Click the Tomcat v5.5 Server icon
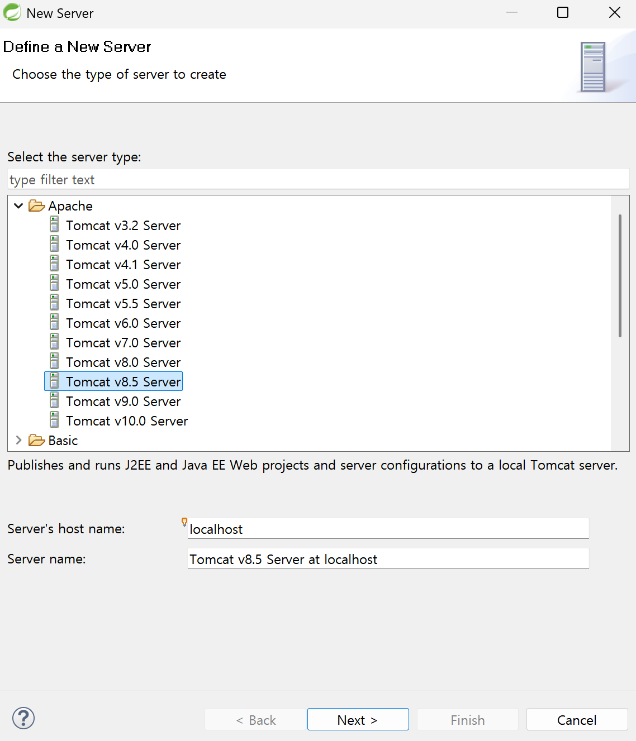636x741 pixels. 54,303
